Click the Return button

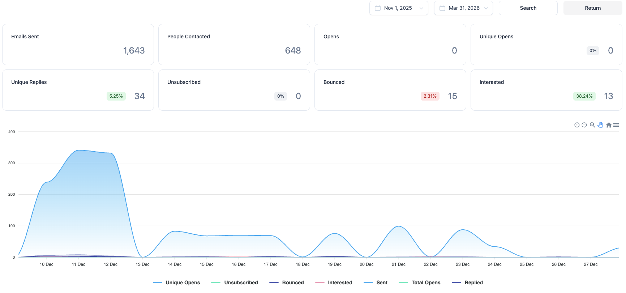tap(593, 8)
